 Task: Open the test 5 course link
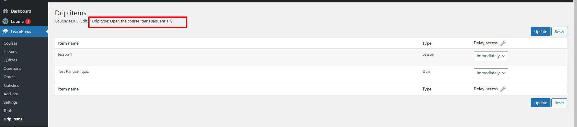74,21
